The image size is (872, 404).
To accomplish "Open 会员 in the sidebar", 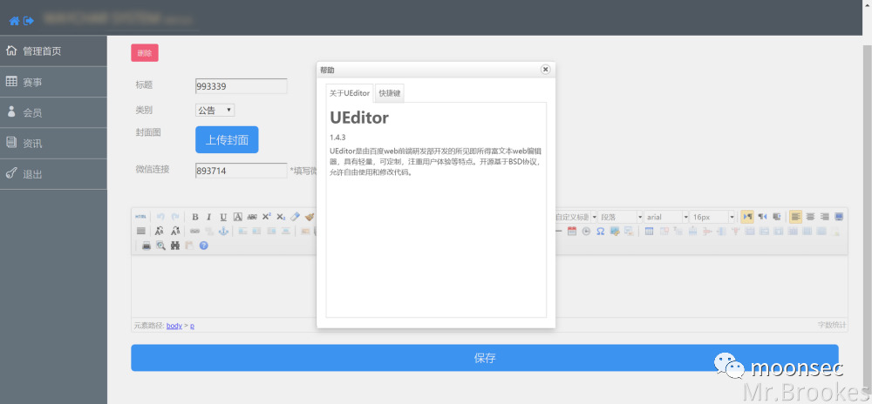I will (53, 112).
